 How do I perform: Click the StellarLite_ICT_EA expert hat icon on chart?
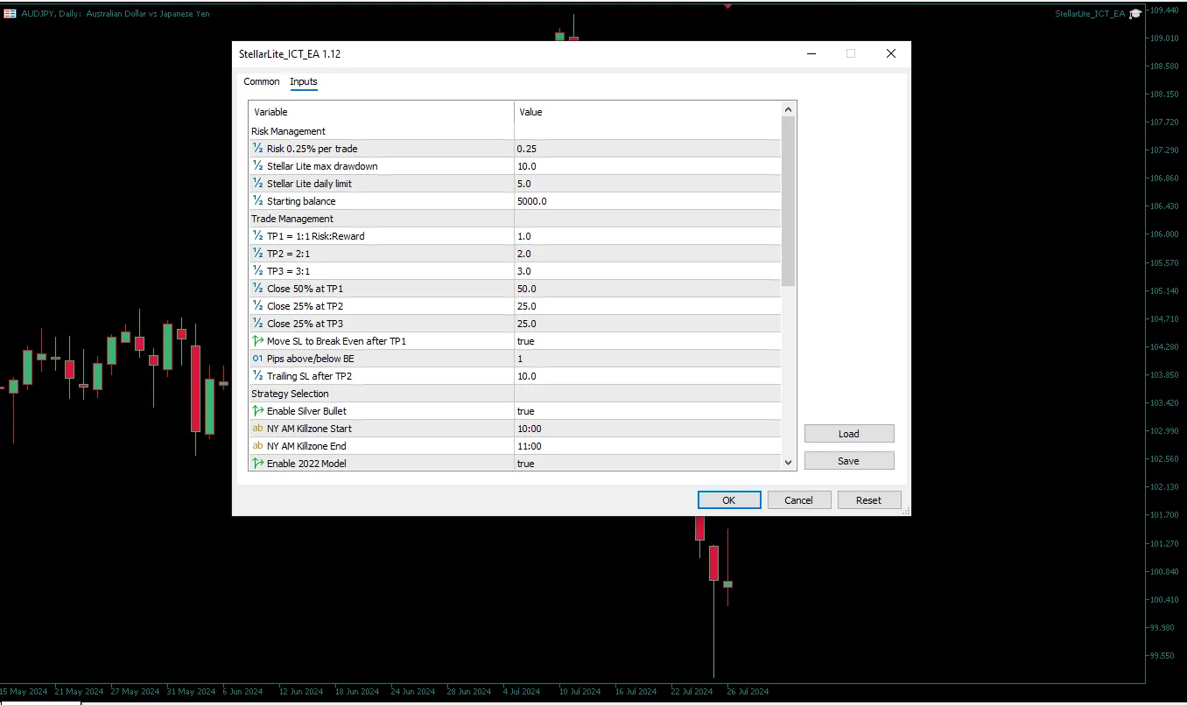[1135, 13]
